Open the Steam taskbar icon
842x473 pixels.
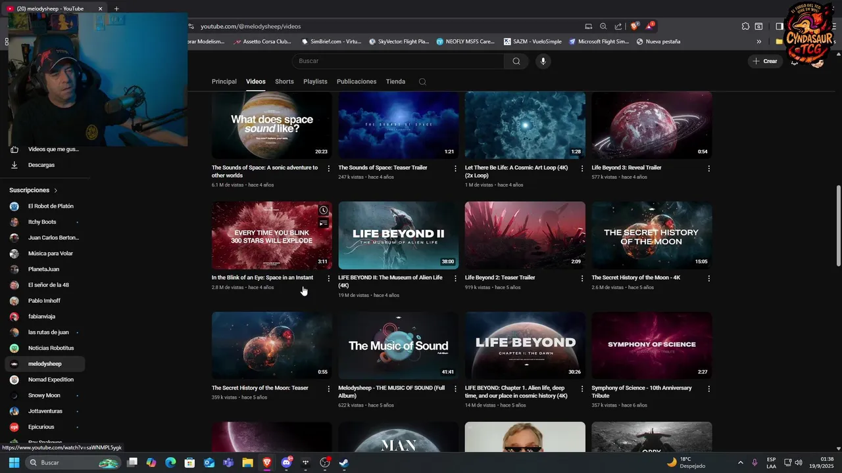[x=343, y=462]
